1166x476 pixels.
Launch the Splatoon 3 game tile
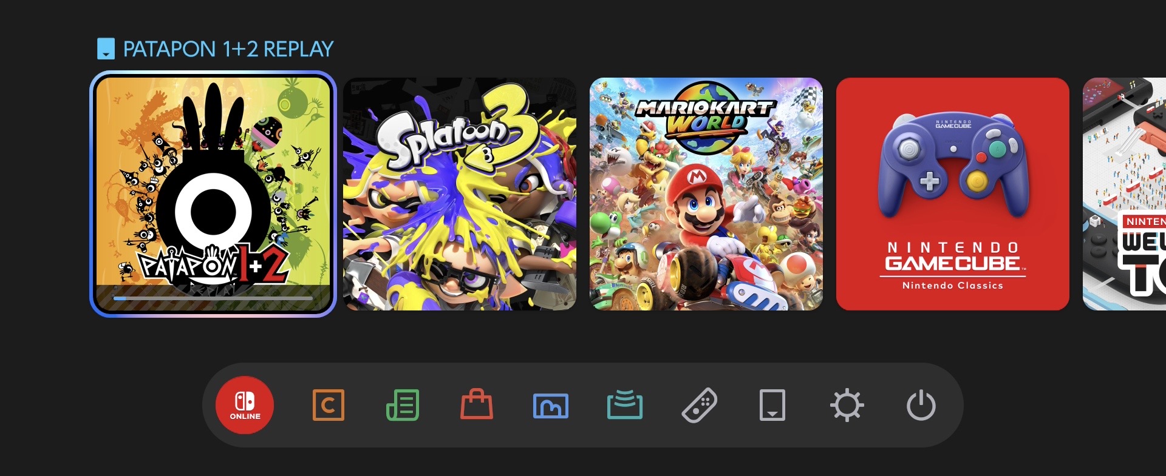(x=460, y=194)
